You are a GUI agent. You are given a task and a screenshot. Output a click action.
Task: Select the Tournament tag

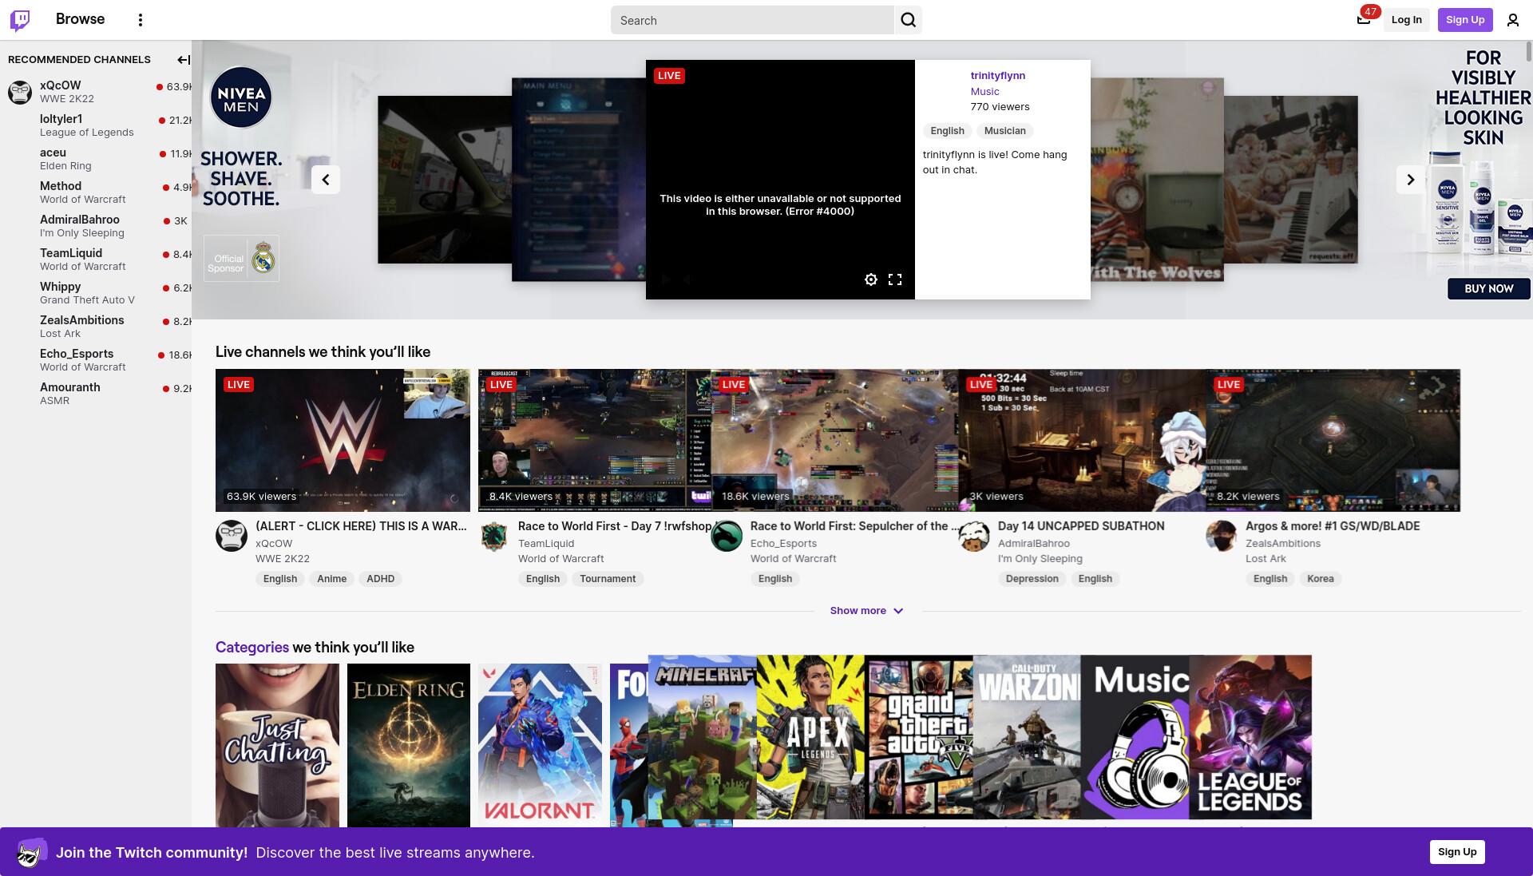coord(608,579)
